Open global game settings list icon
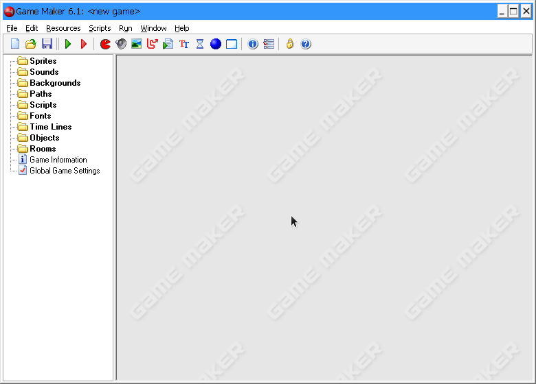The width and height of the screenshot is (536, 384). tap(269, 44)
